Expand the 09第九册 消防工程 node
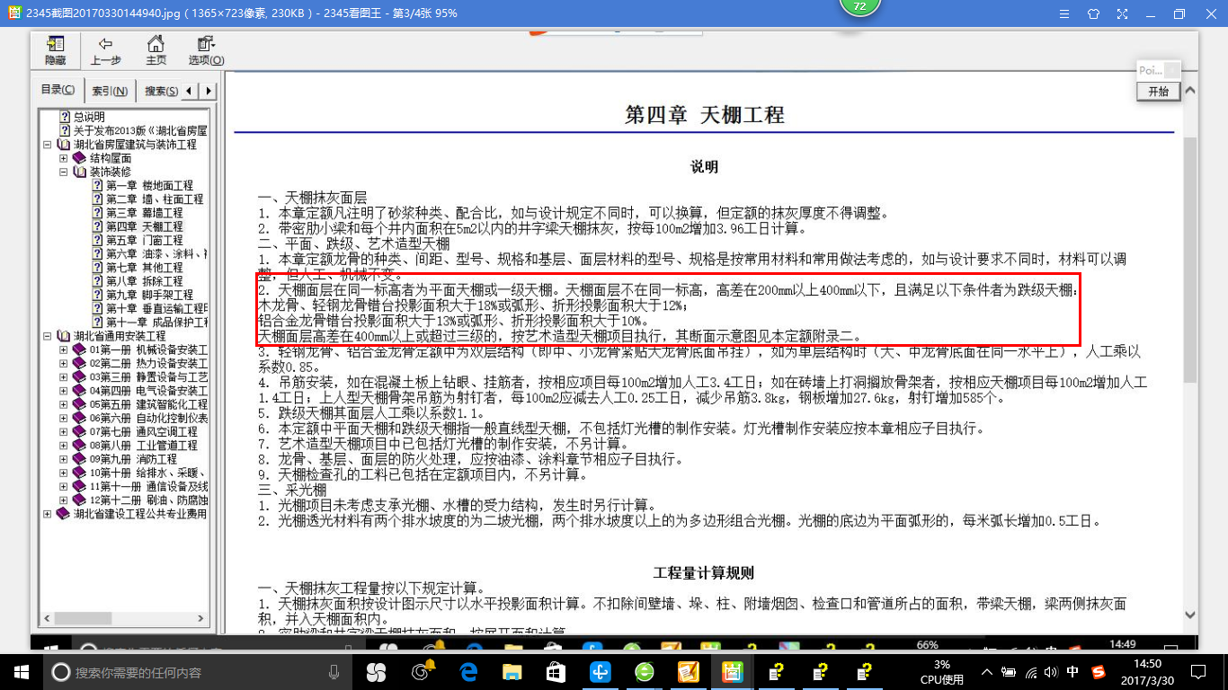This screenshot has width=1228, height=690. pyautogui.click(x=64, y=459)
